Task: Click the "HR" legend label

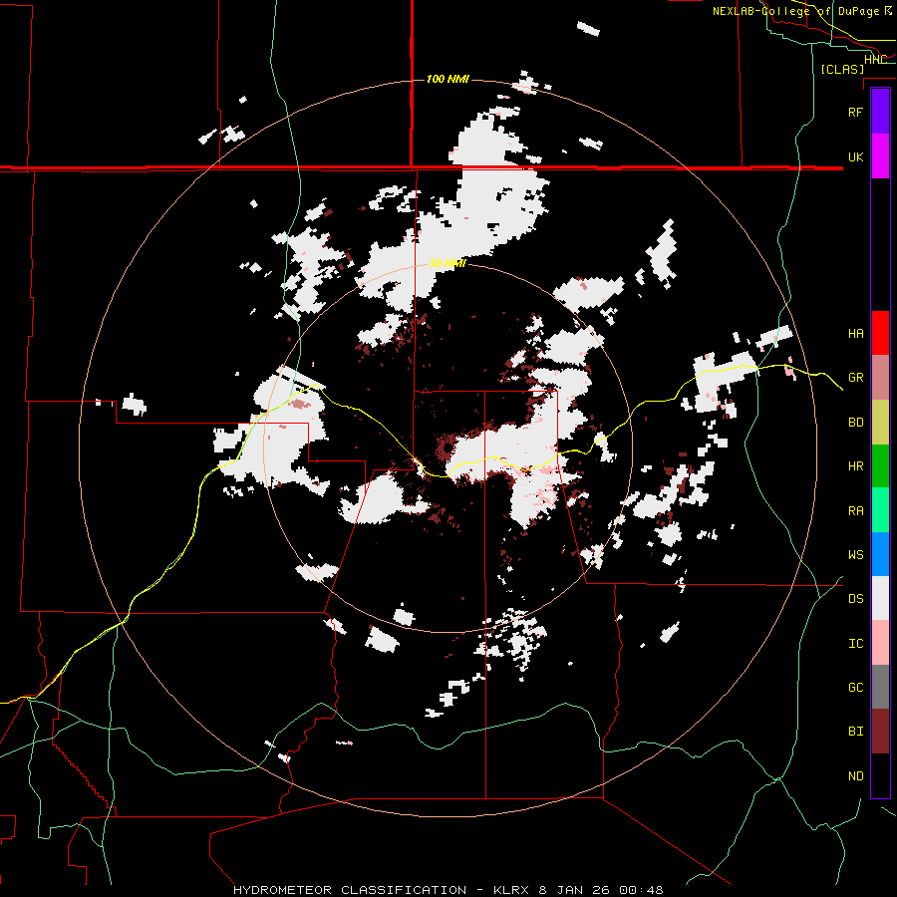Action: 855,466
